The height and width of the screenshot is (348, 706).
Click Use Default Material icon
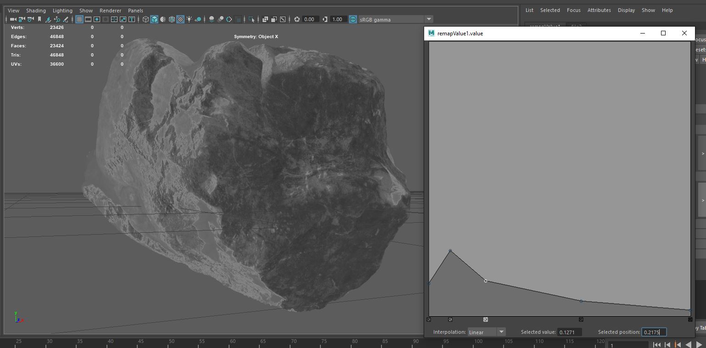pos(163,19)
